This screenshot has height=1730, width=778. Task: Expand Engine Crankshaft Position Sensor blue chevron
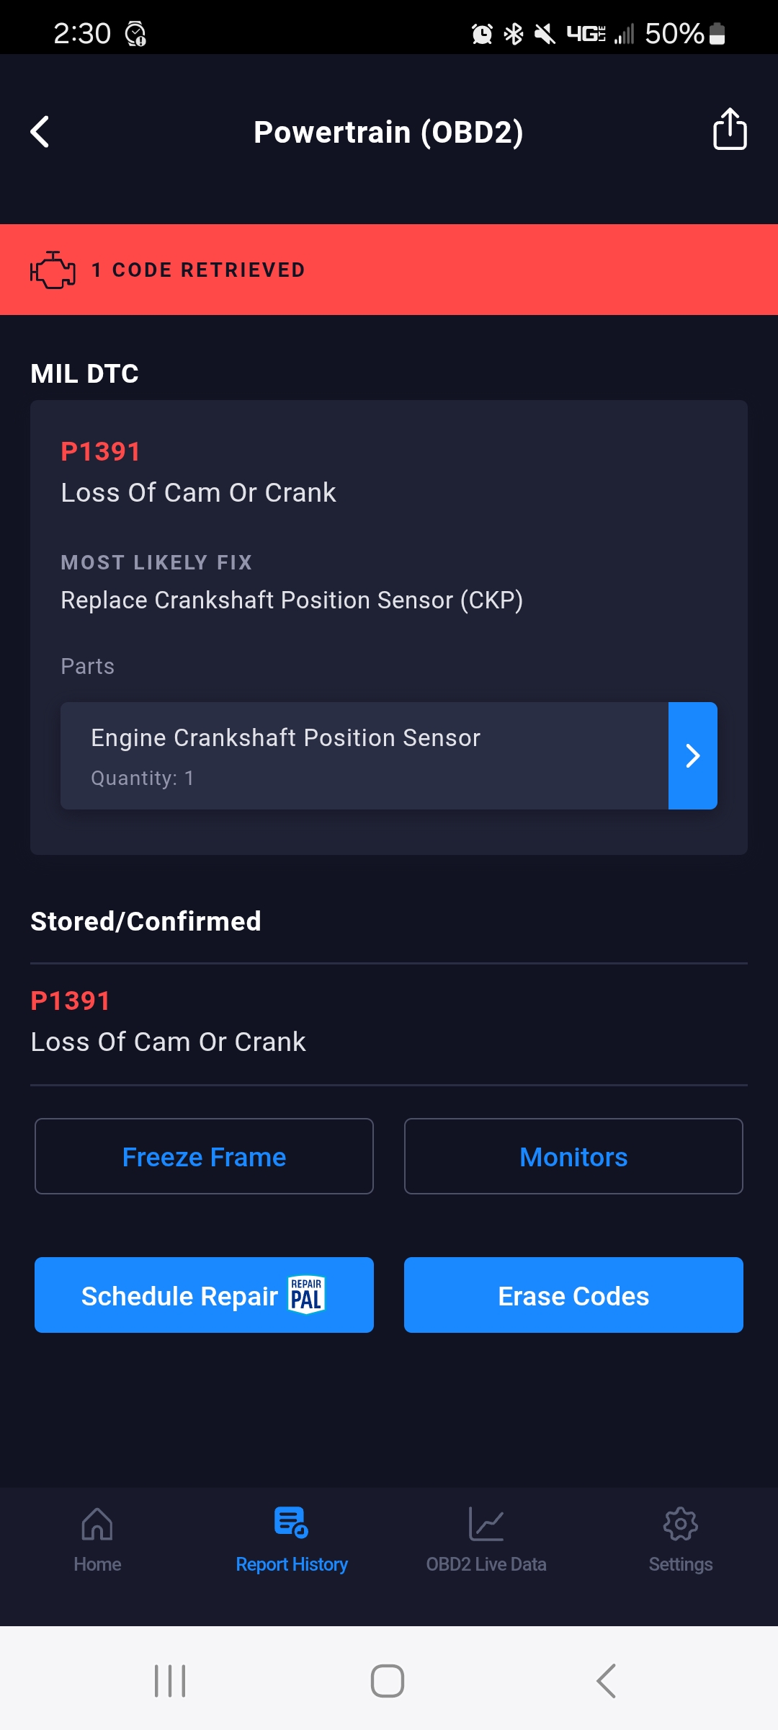pos(692,755)
